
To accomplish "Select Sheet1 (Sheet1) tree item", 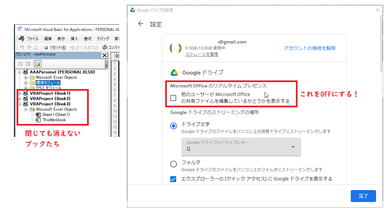I will point(56,115).
